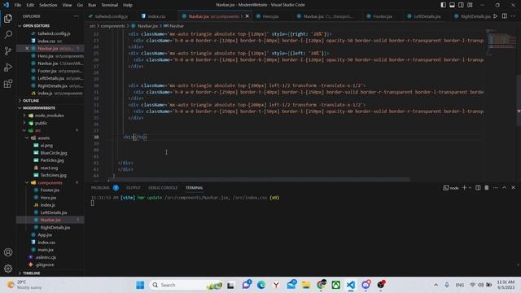Open editor more actions ellipsis

point(514,16)
